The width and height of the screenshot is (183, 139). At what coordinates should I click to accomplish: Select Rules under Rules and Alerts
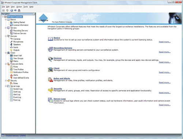[15, 67]
